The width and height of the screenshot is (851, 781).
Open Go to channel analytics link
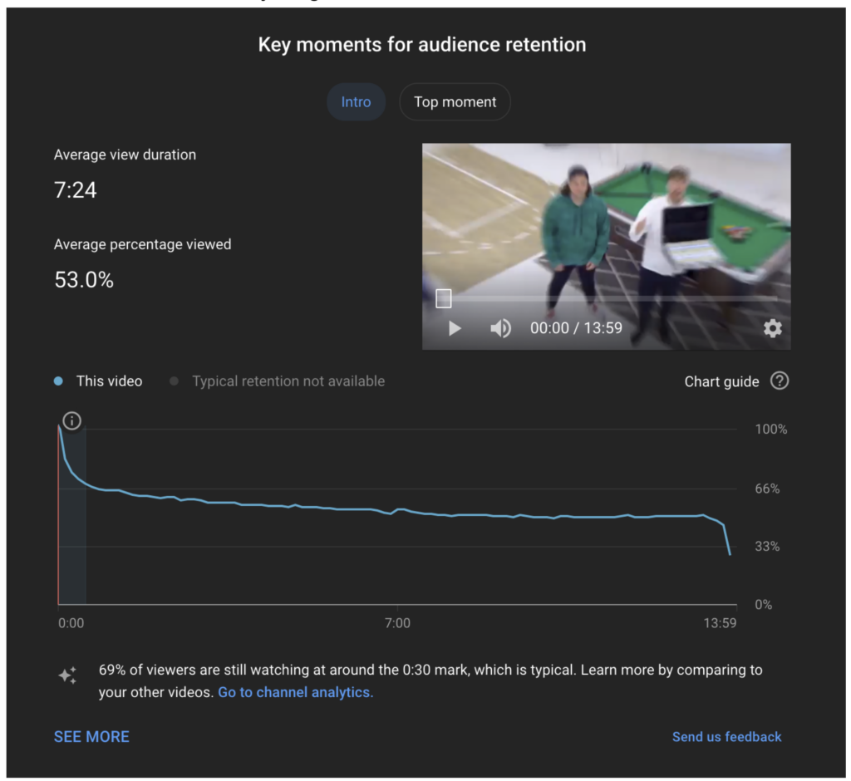pos(296,693)
